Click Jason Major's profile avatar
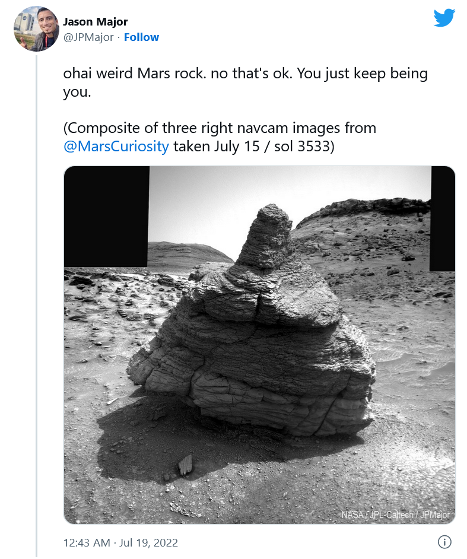Viewport: 467px width, 559px height. point(36,28)
